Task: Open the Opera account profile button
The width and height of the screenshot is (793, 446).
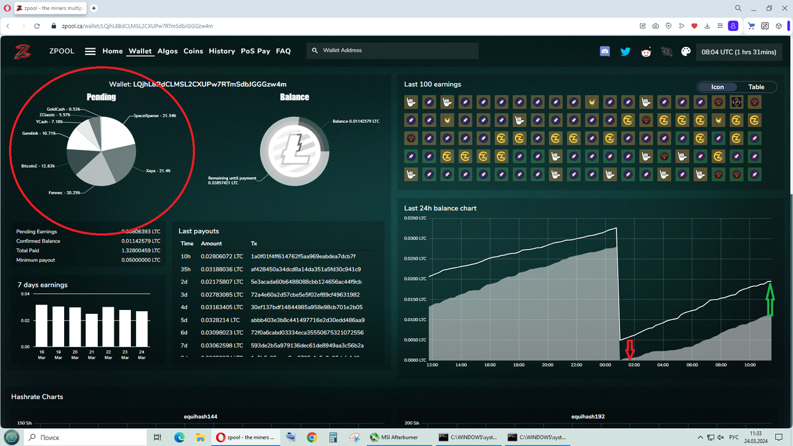Action: [733, 26]
